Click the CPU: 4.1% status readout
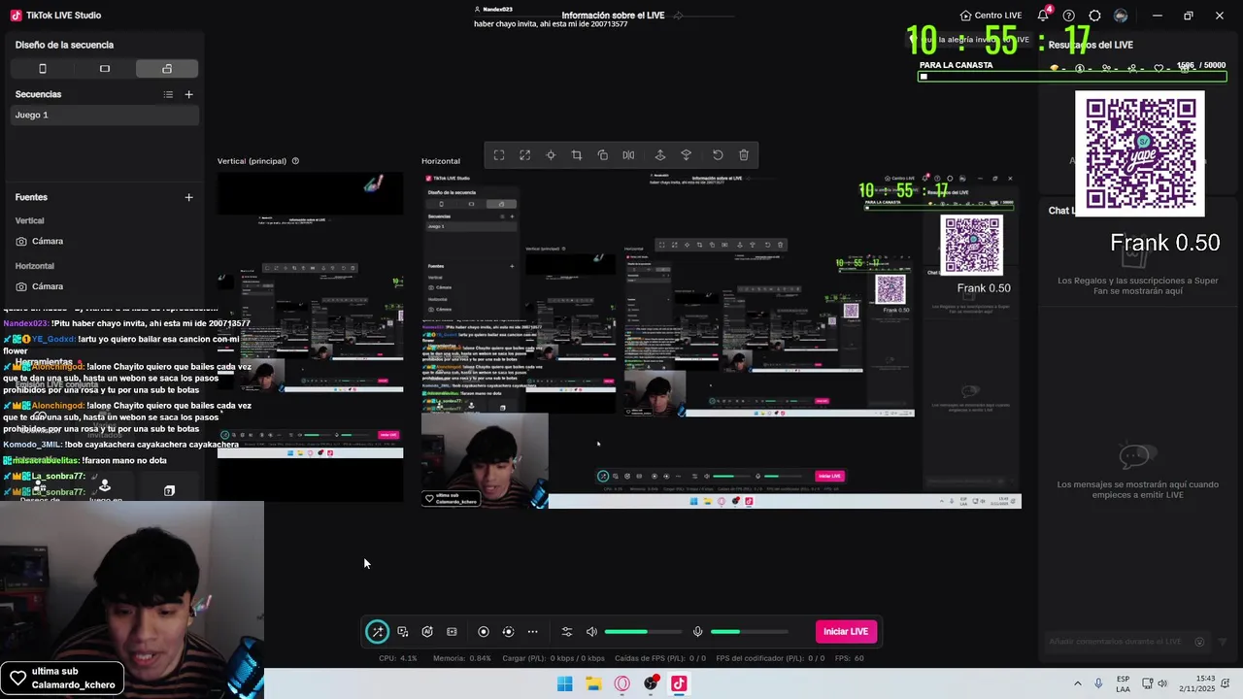 [x=398, y=658]
